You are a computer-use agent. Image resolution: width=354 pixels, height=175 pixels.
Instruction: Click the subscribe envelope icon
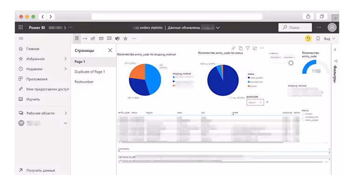(x=101, y=39)
